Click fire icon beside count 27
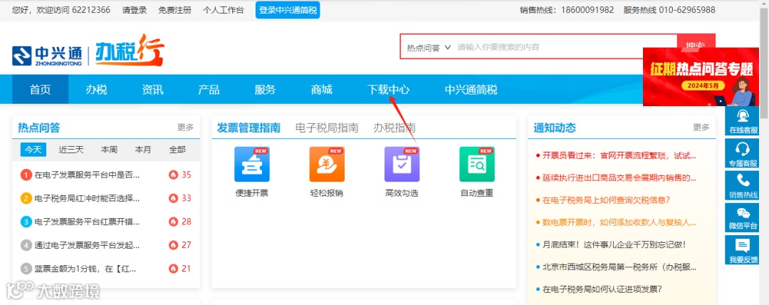769x305 pixels. (x=173, y=245)
